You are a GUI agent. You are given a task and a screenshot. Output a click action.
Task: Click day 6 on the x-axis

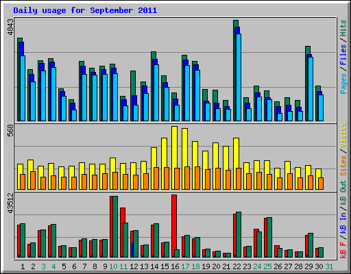[x=74, y=266]
